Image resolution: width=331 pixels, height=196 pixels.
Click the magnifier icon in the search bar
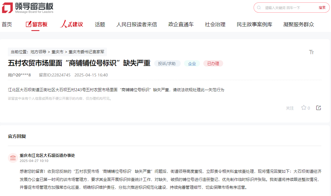259,7
